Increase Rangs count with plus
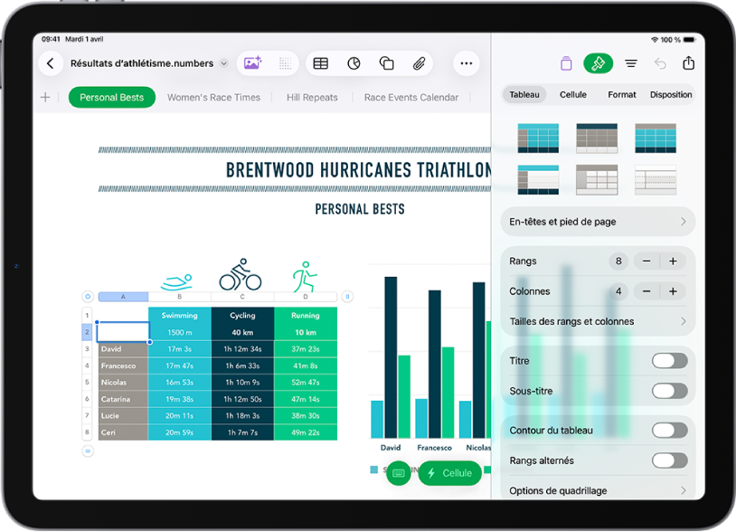The height and width of the screenshot is (532, 736). [x=673, y=261]
